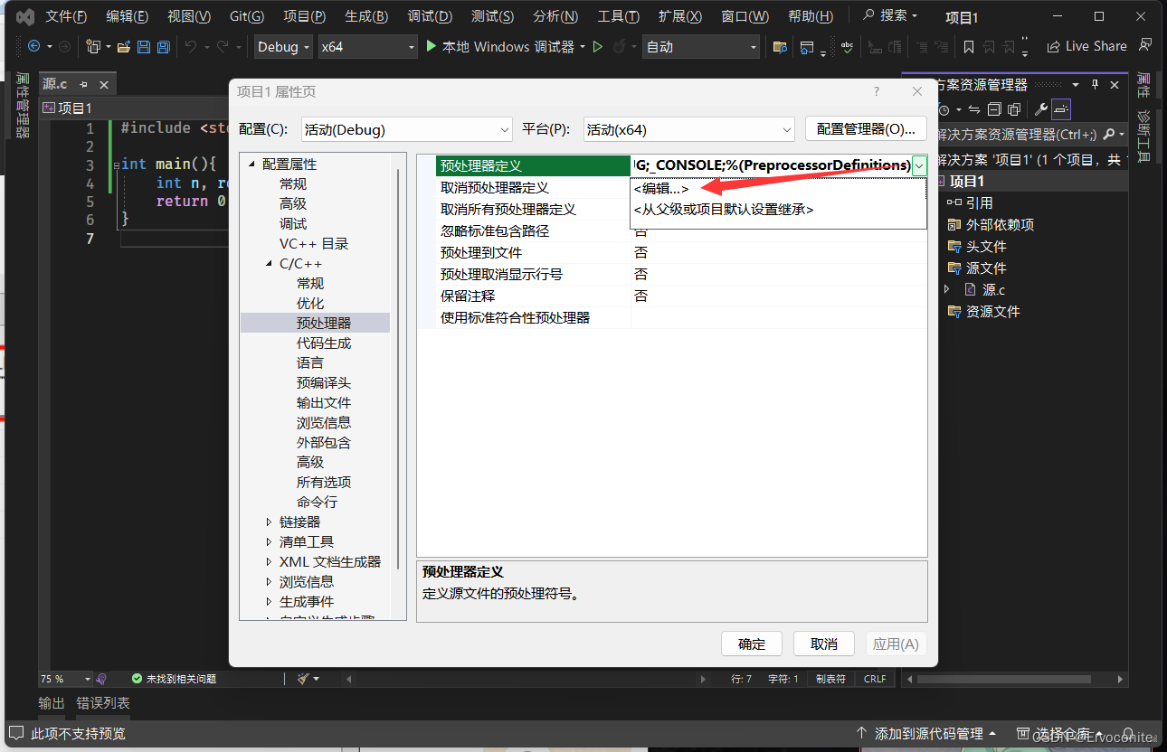Click the Solution Explorer search input field

coord(1016,134)
